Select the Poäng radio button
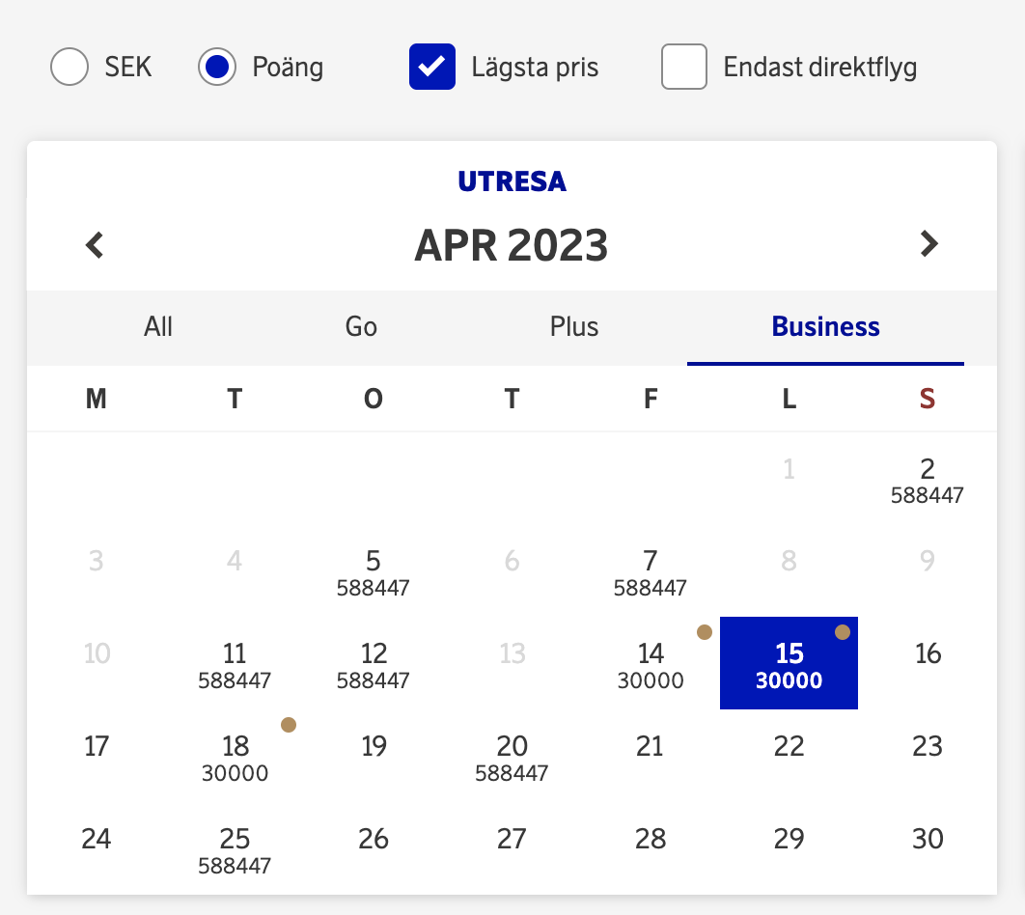The width and height of the screenshot is (1025, 915). click(217, 68)
